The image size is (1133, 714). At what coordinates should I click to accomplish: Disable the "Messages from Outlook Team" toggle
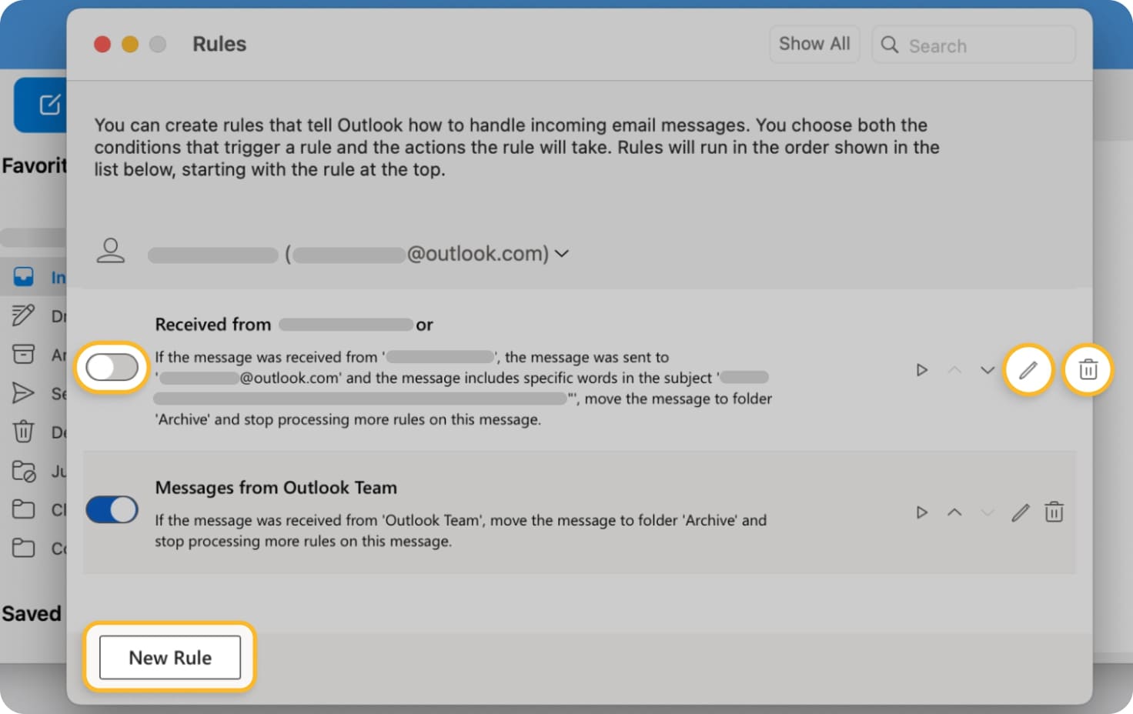[x=112, y=509]
